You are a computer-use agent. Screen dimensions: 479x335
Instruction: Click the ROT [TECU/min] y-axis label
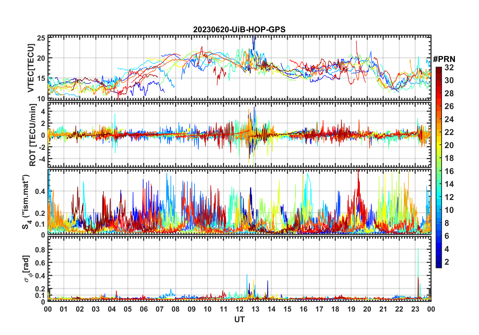[32, 135]
